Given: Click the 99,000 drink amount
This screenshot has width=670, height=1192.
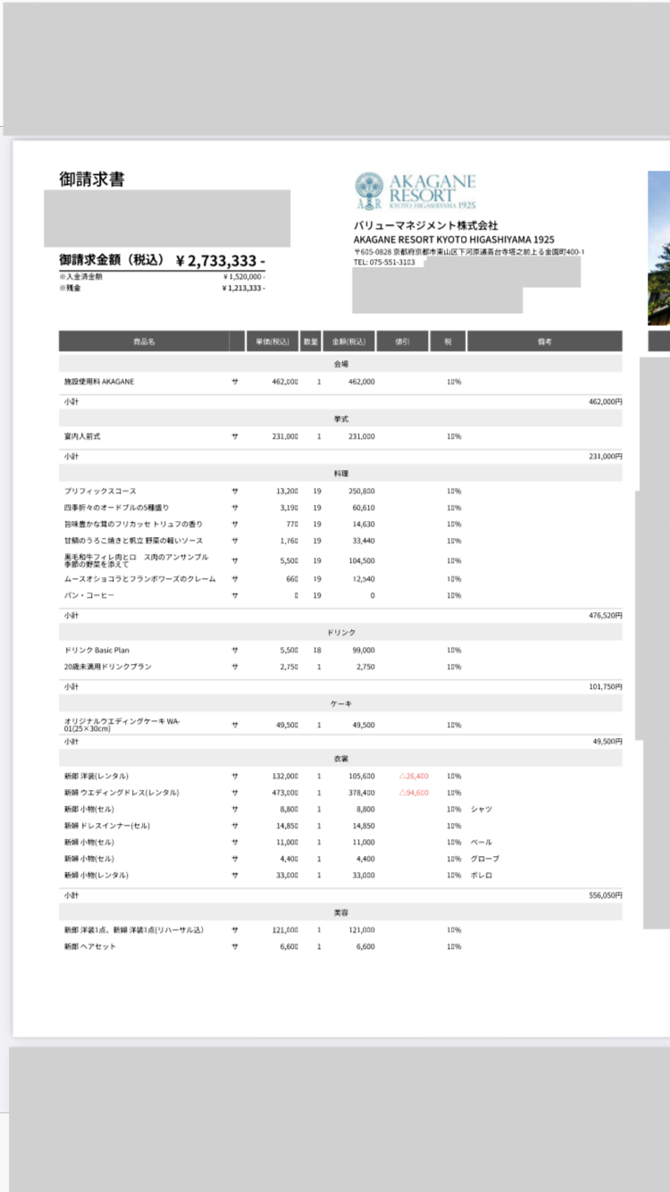Looking at the screenshot, I should tap(363, 650).
